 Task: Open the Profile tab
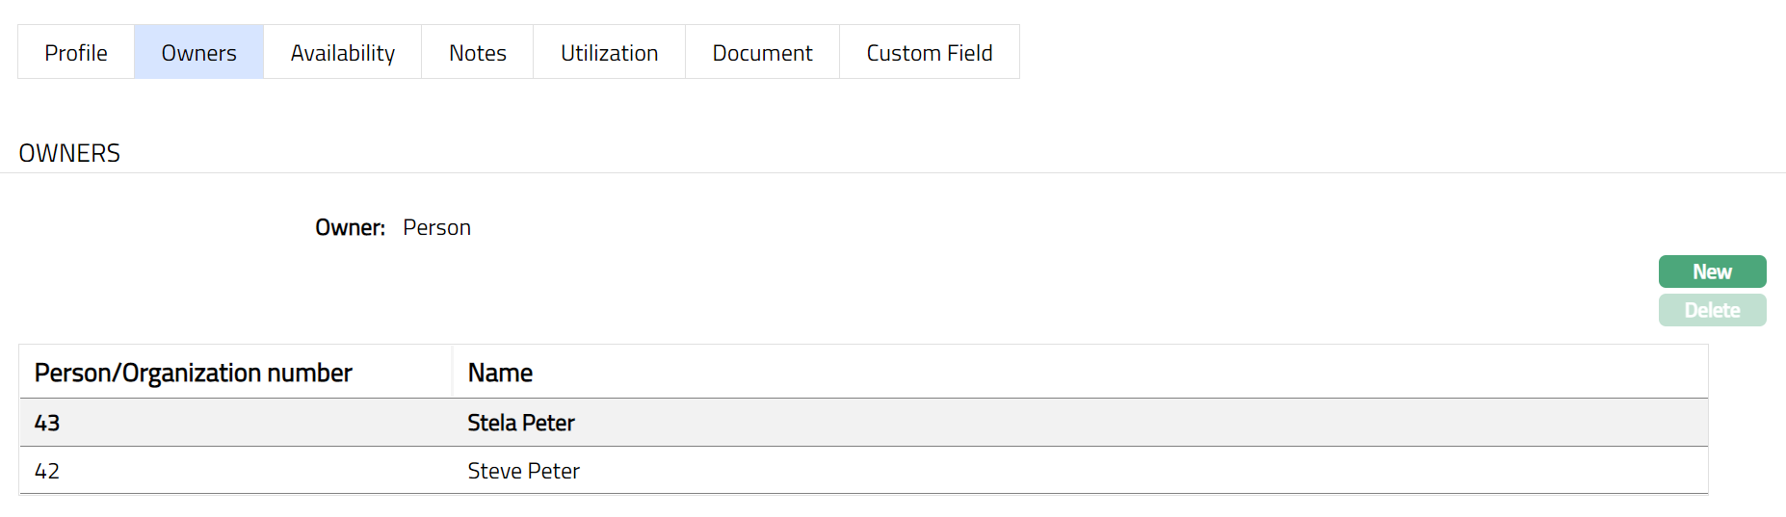tap(76, 53)
